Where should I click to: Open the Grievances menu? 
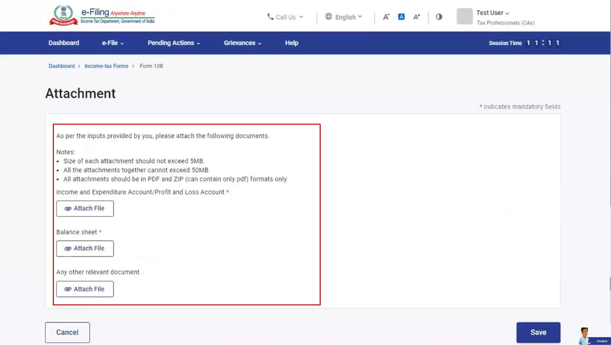[x=242, y=43]
